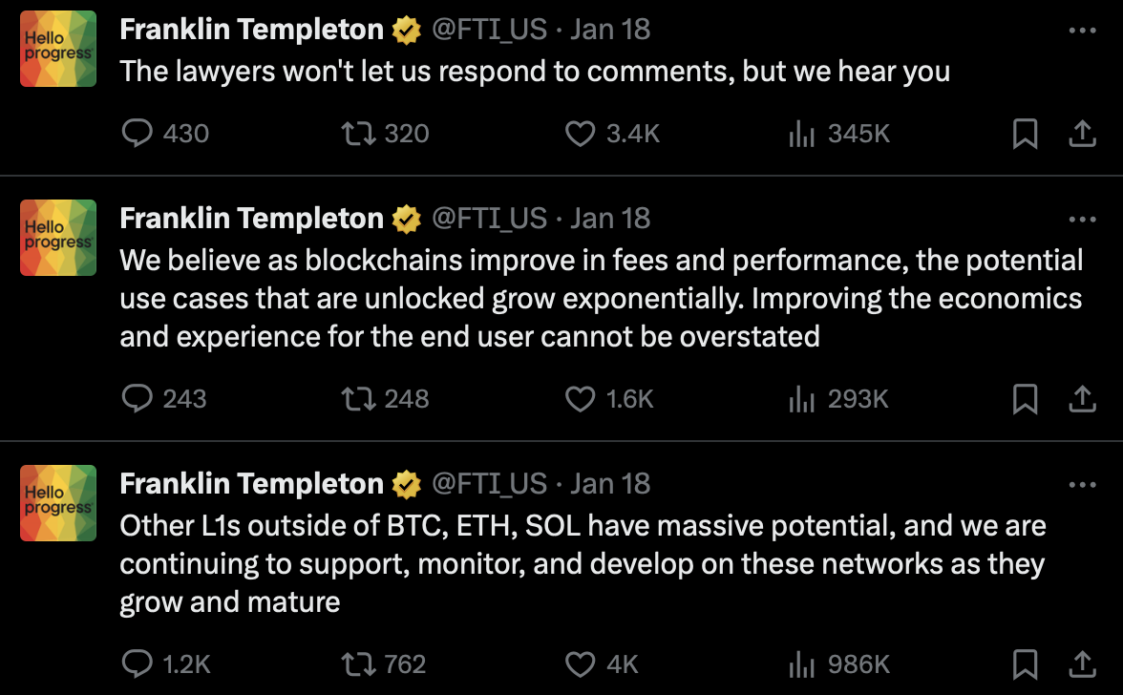Share the lawyers comment tweet
The height and width of the screenshot is (695, 1123).
[1081, 134]
